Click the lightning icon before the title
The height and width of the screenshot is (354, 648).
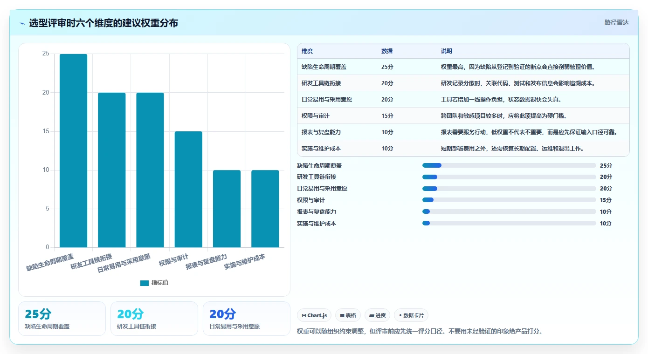(x=22, y=23)
